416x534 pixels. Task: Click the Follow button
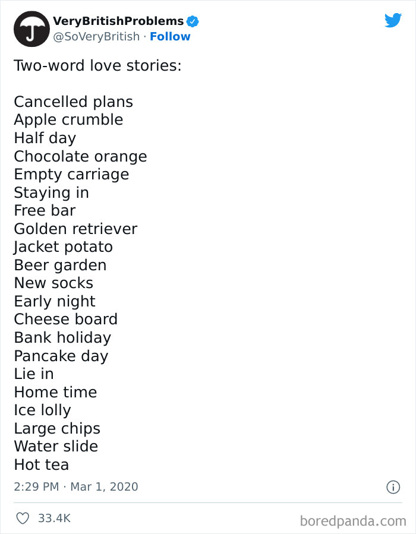click(x=171, y=37)
